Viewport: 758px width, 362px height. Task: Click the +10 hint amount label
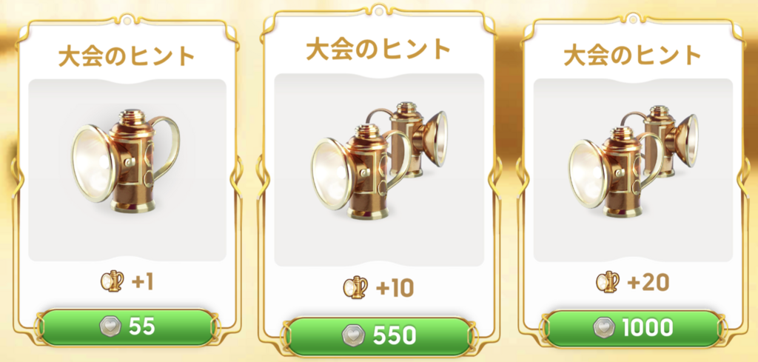tap(395, 289)
